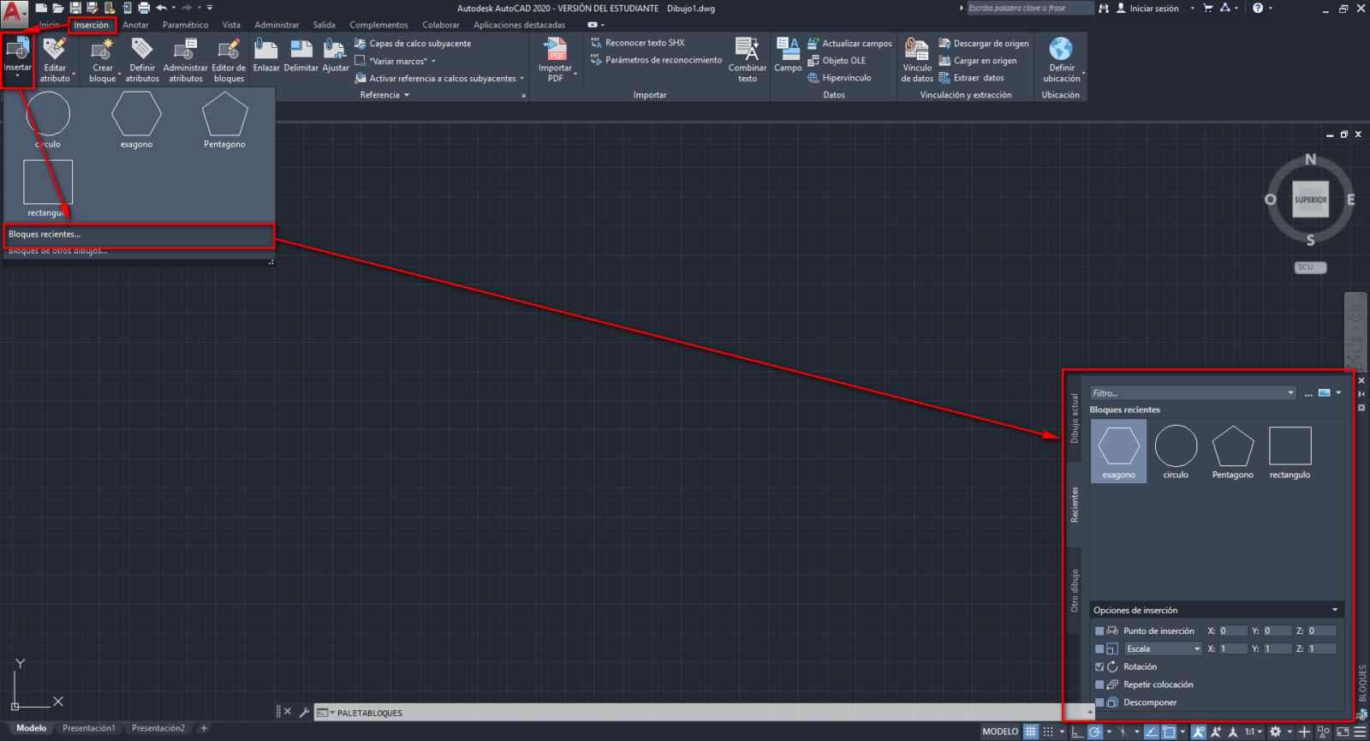The width and height of the screenshot is (1370, 741).
Task: Click the Enlazar reference icon
Action: coord(266,50)
